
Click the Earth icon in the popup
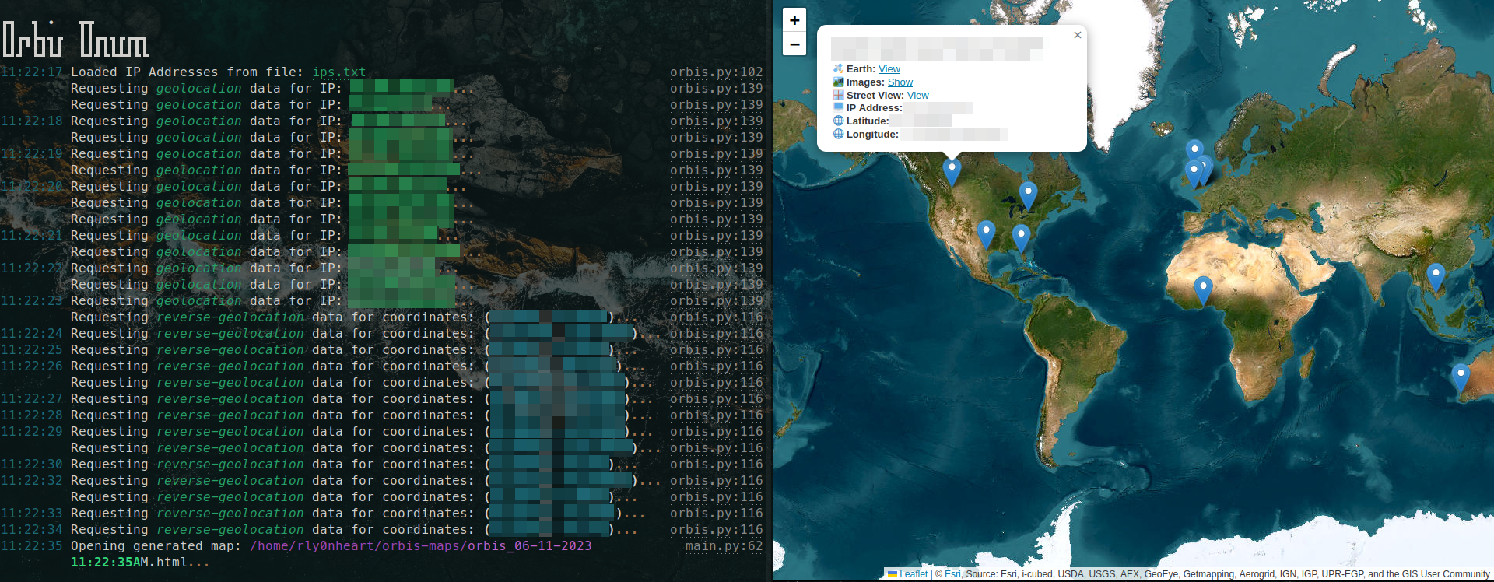(x=838, y=69)
